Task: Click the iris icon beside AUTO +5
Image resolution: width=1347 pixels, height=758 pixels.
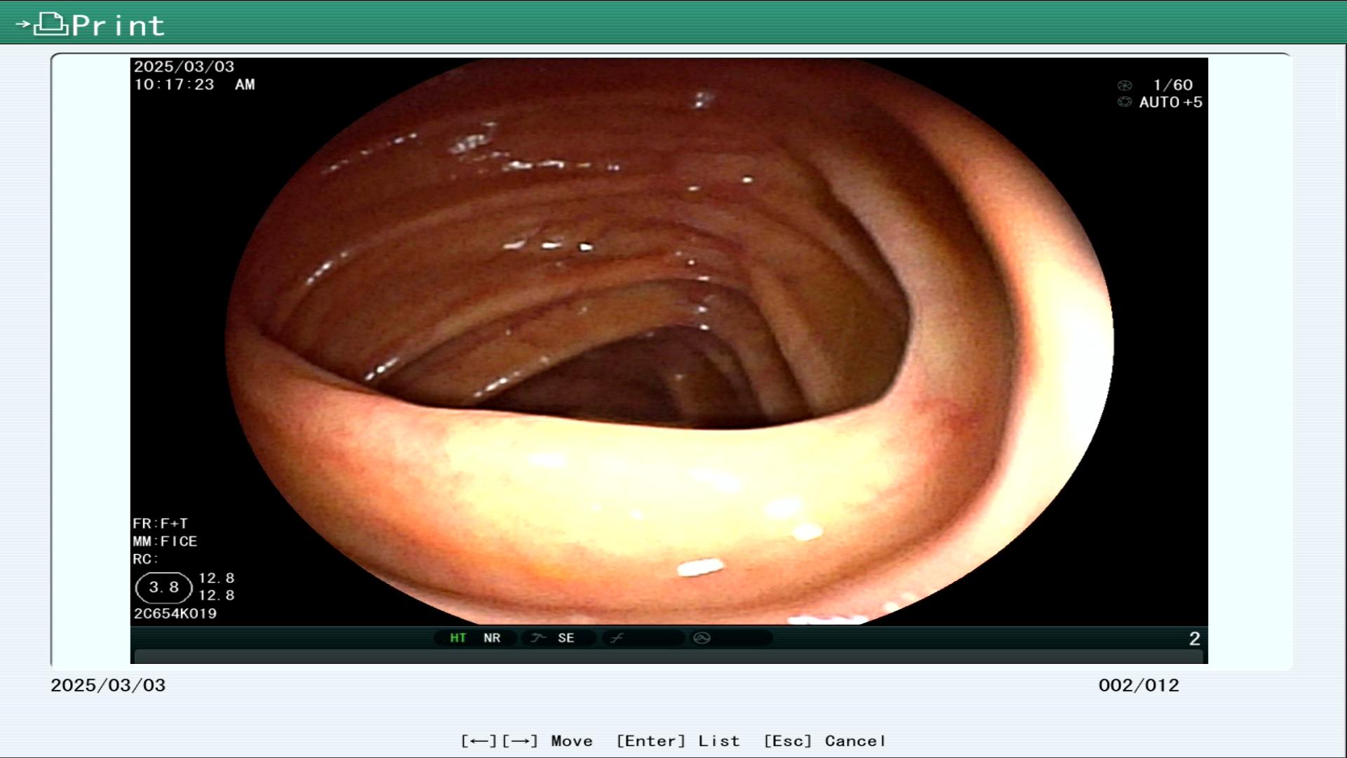Action: (x=1125, y=102)
